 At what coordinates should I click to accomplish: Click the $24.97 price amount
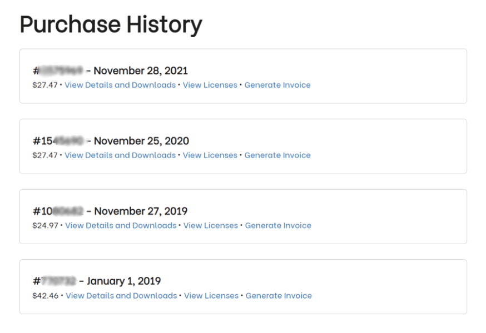point(45,225)
